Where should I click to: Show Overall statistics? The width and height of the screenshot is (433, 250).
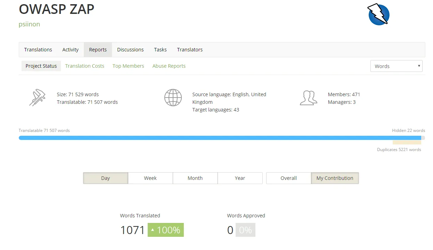[x=289, y=178]
